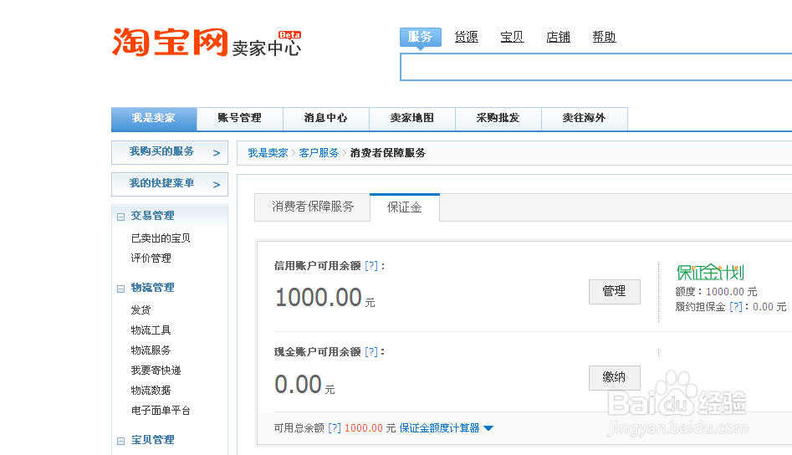Screen dimensions: 792x455
Task: Open 我要寄快递 in sidebar
Action: point(156,371)
